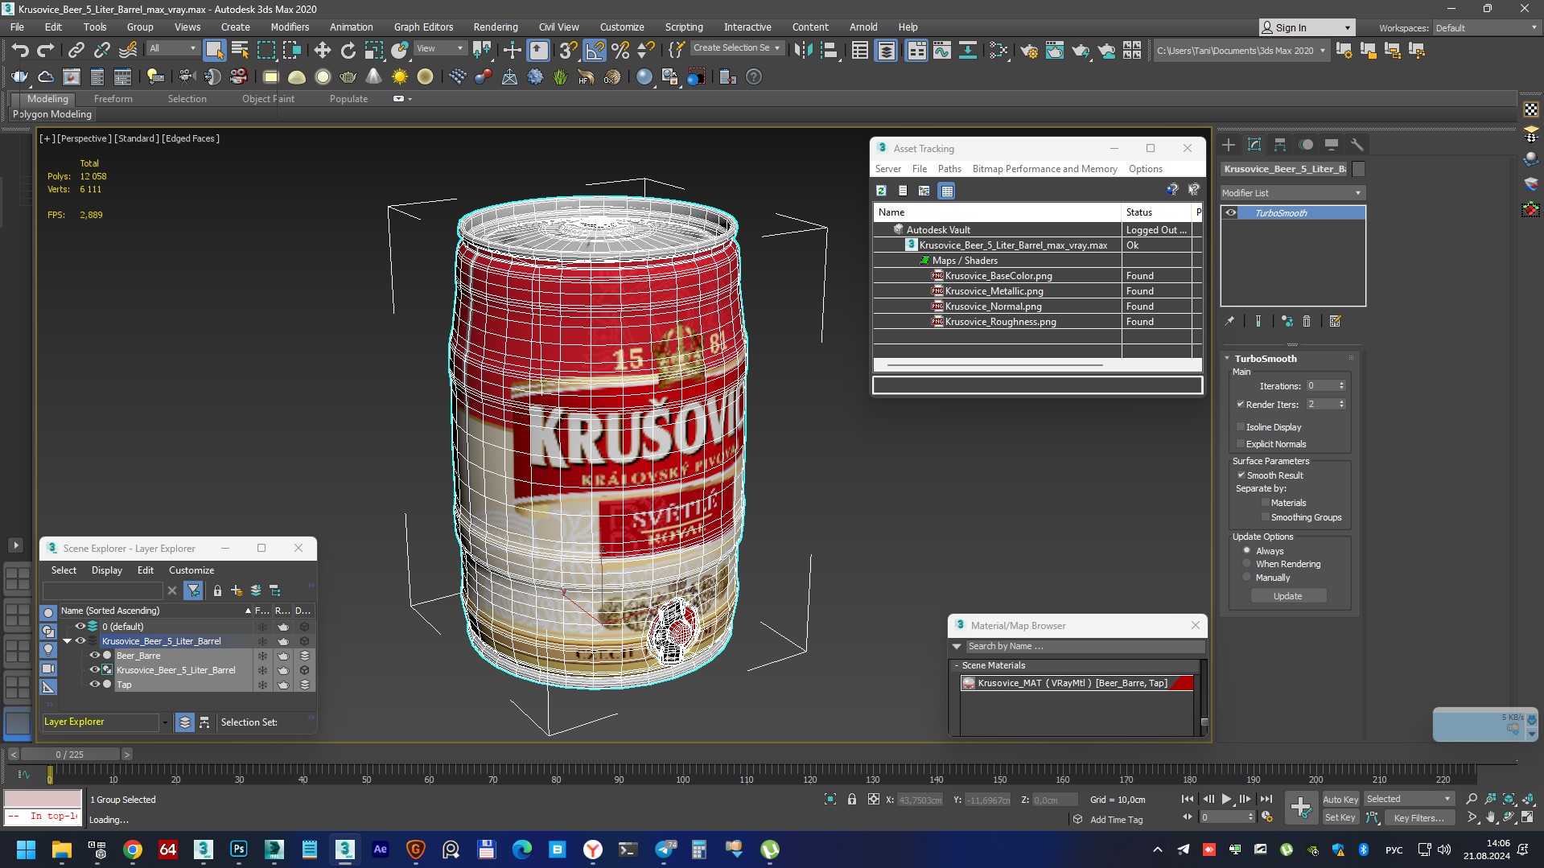This screenshot has height=868, width=1544.
Task: Collapse the TurboSmooth rollout
Action: pos(1227,359)
